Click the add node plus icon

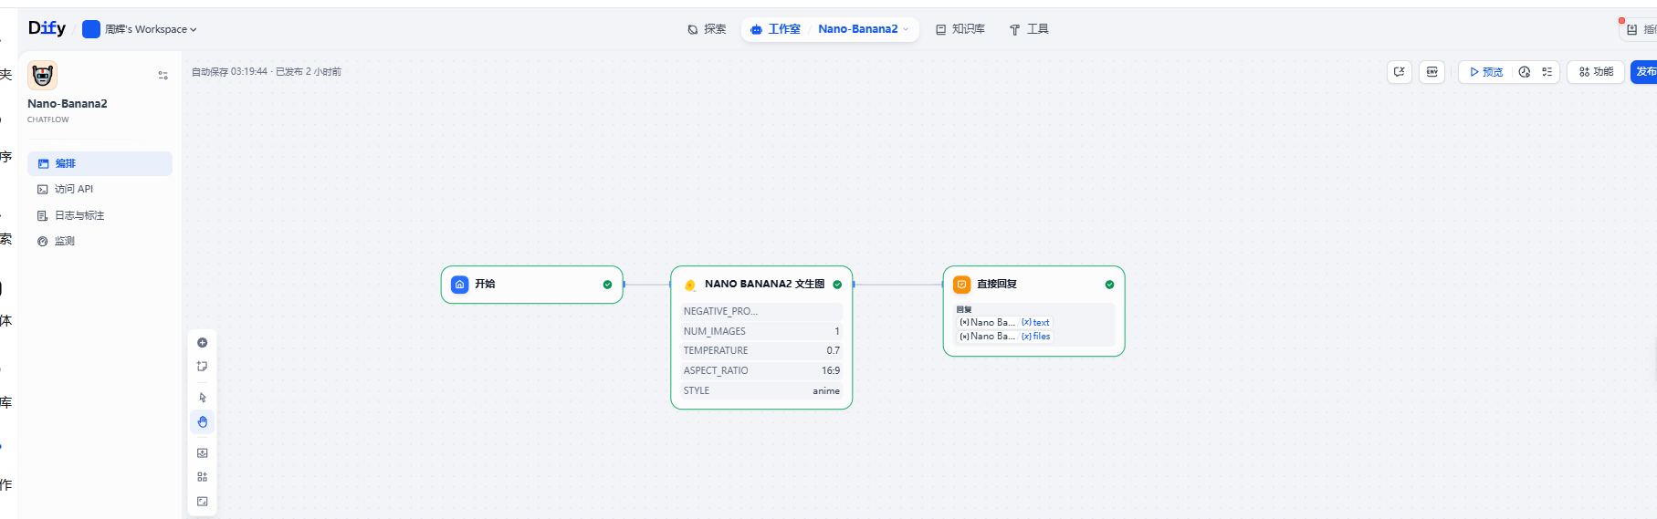203,343
